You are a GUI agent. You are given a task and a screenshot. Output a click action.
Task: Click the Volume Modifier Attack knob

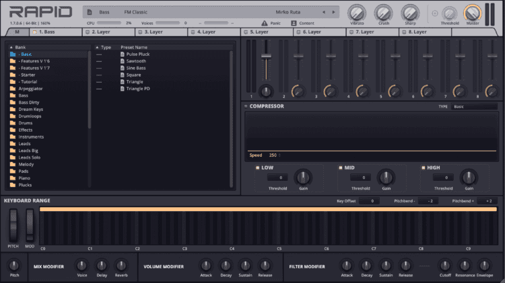click(x=206, y=266)
